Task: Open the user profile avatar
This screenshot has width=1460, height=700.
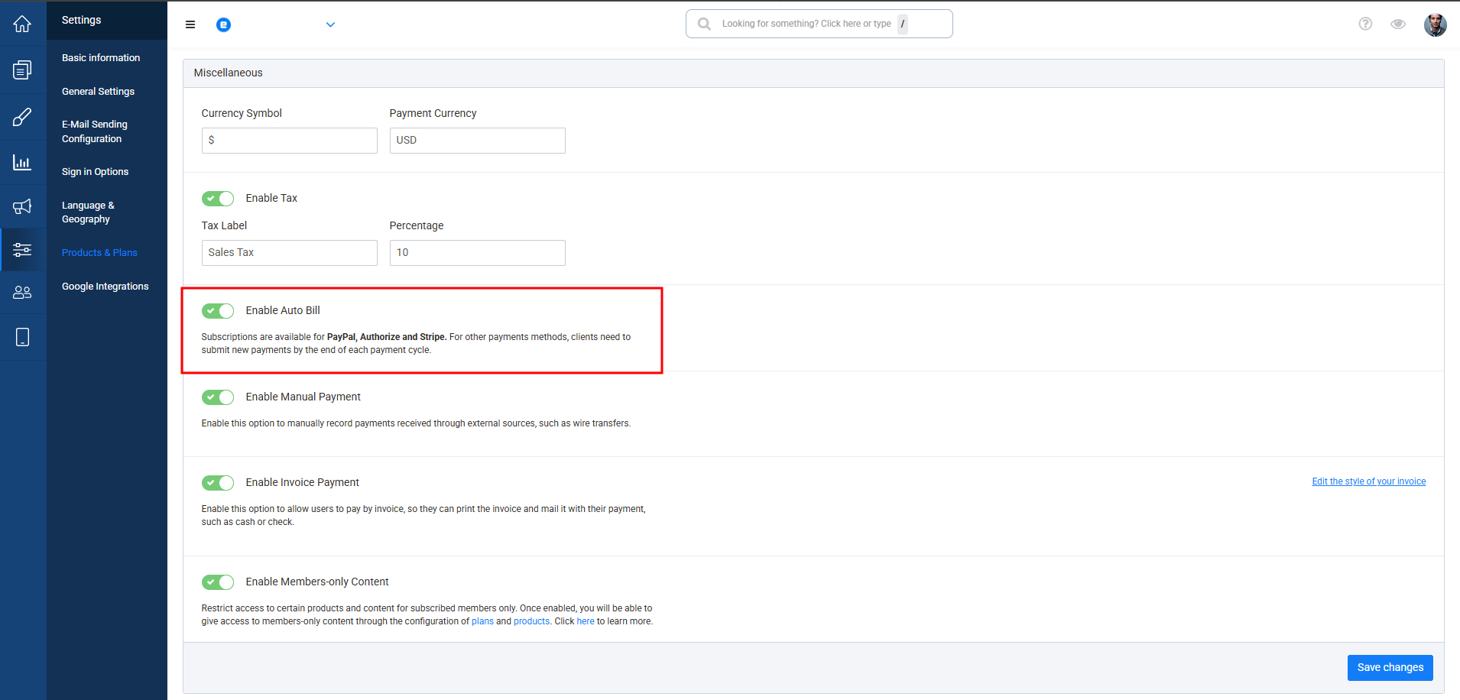Action: [x=1435, y=24]
